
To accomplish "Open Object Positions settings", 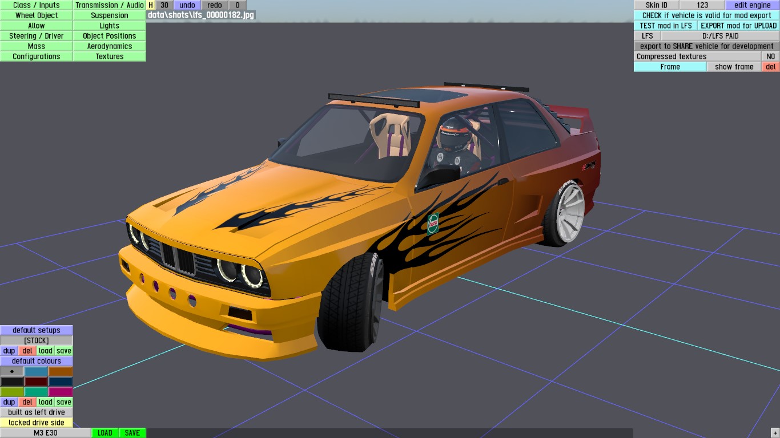I will point(110,36).
